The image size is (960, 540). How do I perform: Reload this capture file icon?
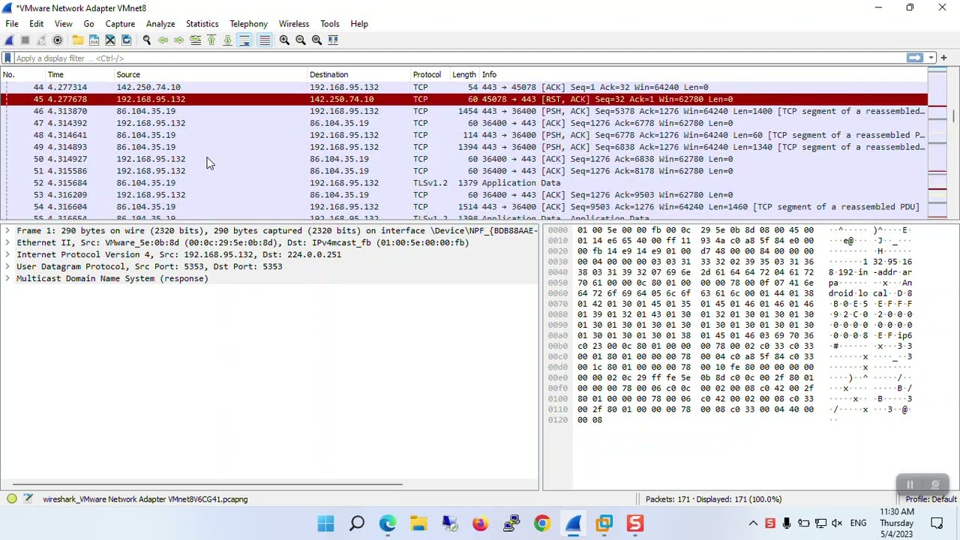click(127, 40)
